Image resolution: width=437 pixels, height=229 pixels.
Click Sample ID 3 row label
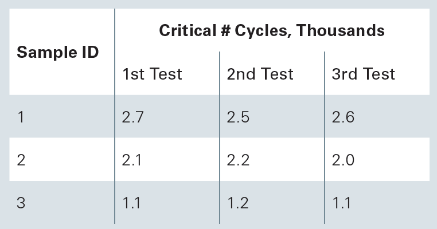[21, 203]
